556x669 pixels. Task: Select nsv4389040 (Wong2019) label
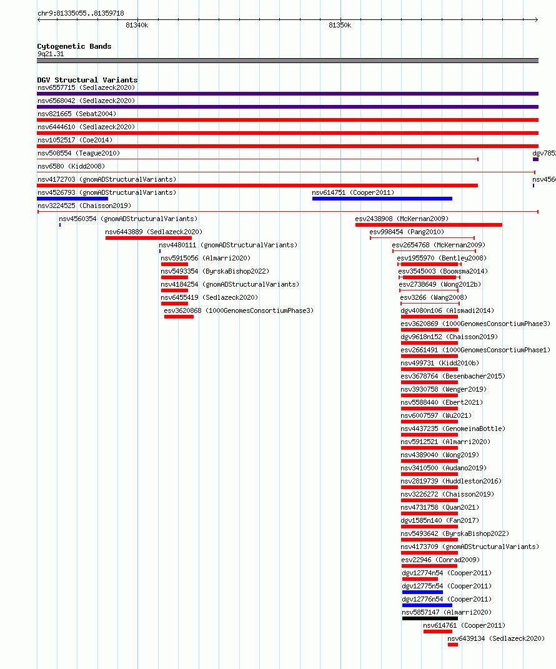(440, 455)
